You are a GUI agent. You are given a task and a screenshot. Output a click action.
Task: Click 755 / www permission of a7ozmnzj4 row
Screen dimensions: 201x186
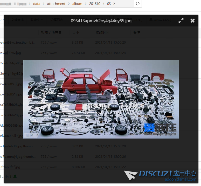click(x=48, y=156)
